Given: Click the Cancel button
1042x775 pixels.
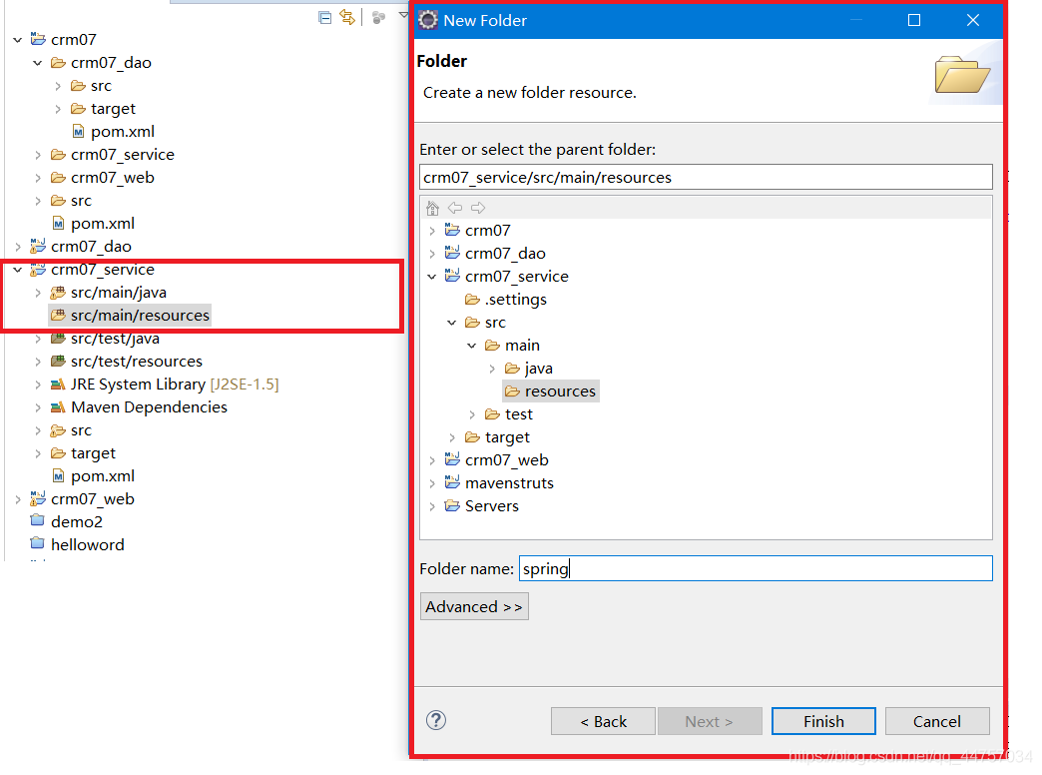Looking at the screenshot, I should (x=937, y=721).
